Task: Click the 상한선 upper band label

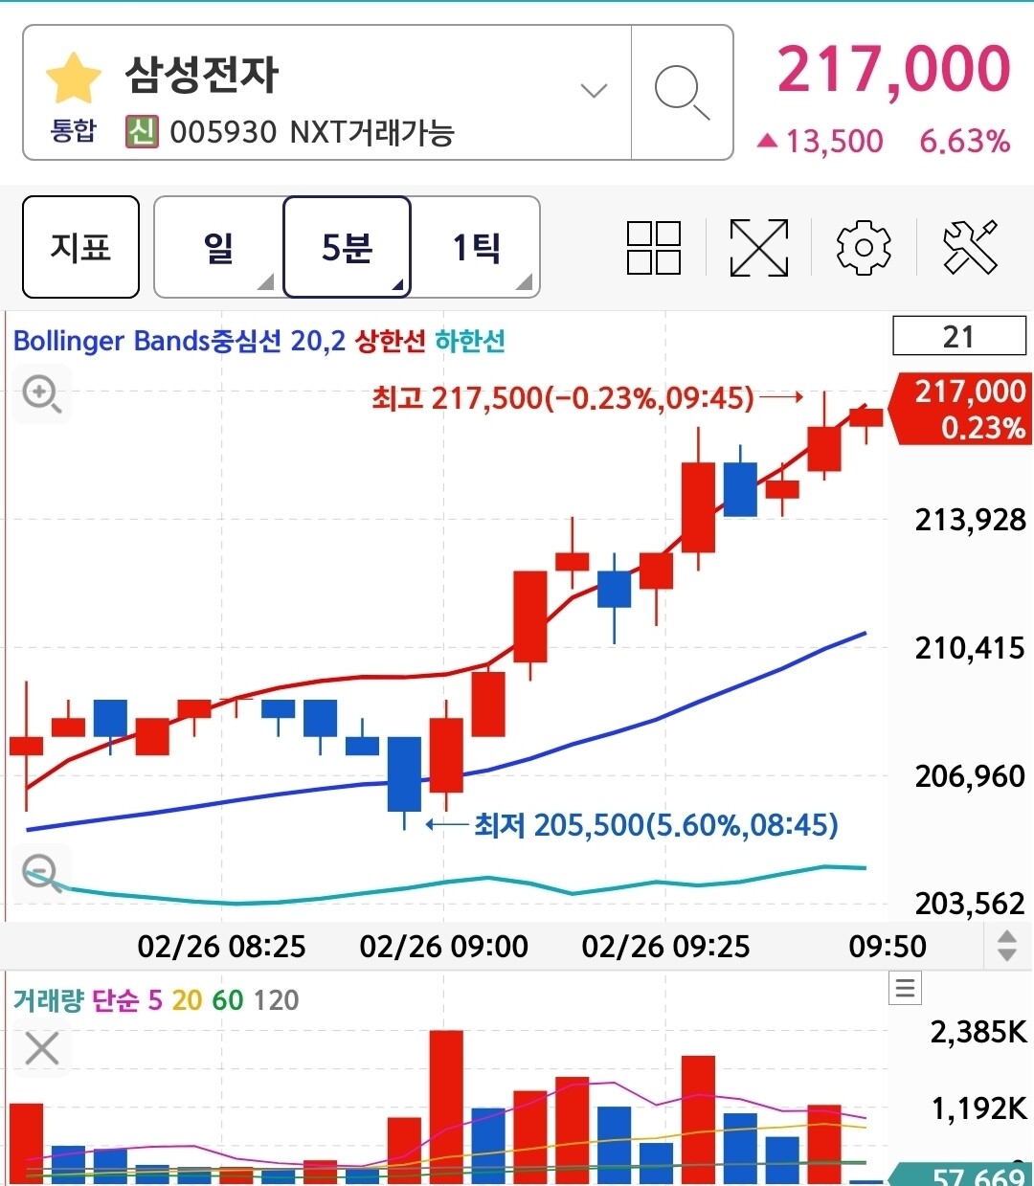Action: pyautogui.click(x=390, y=341)
